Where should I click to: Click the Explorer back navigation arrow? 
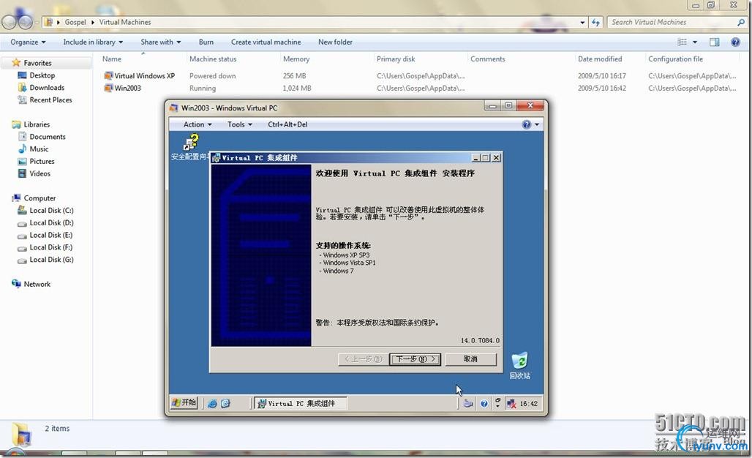10,21
